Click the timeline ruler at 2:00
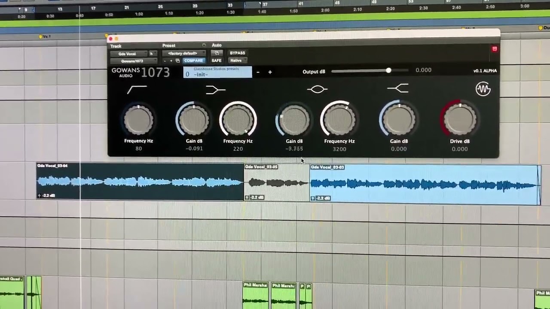Viewport: 550px width, 309px height. (325, 10)
